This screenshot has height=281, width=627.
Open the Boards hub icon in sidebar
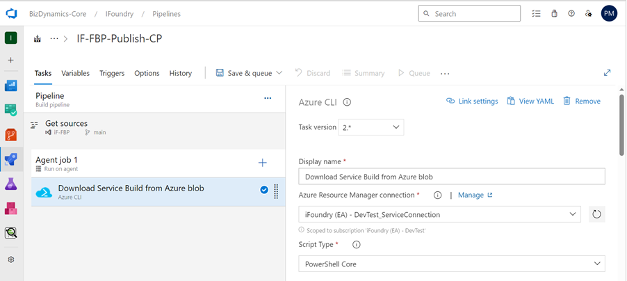11,110
